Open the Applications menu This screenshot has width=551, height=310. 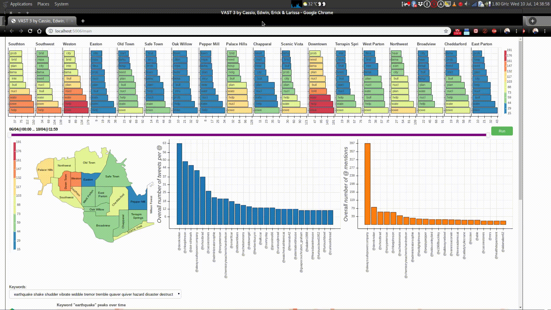click(21, 4)
